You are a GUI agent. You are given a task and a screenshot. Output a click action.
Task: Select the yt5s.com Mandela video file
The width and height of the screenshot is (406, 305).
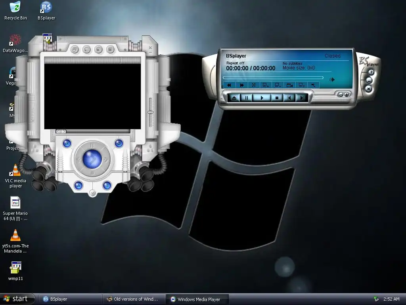(15, 241)
